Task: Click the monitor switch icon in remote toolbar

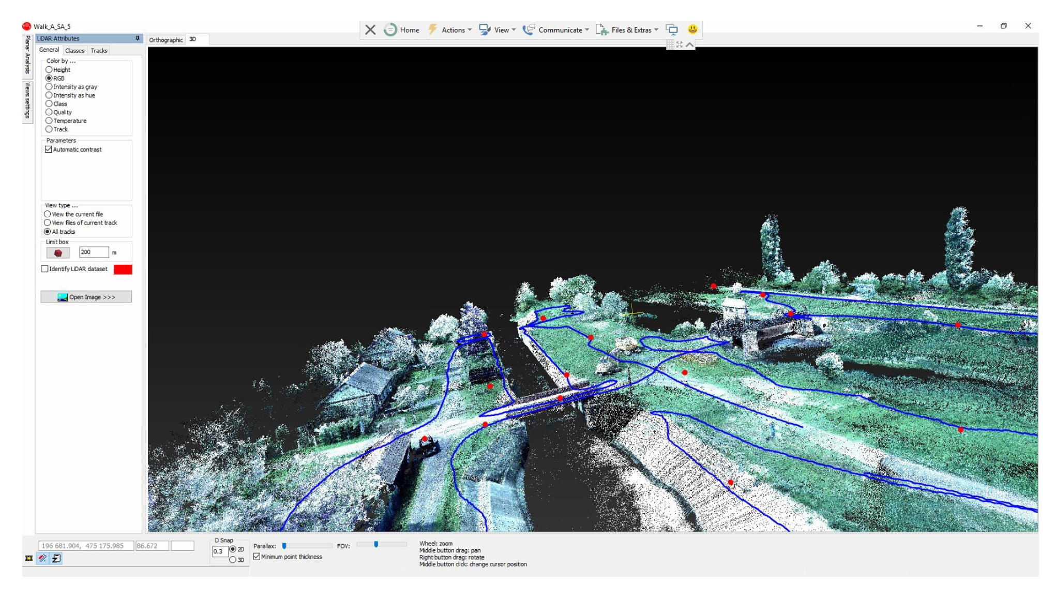Action: point(672,29)
